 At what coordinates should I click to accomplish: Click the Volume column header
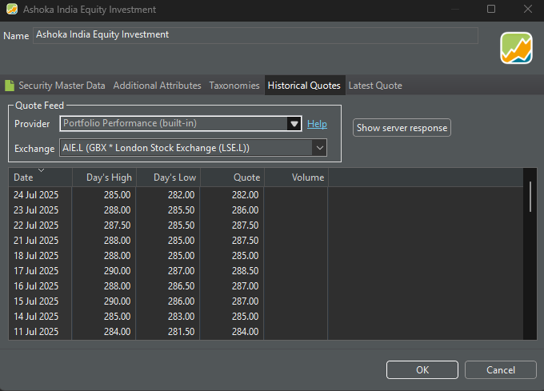pos(296,178)
